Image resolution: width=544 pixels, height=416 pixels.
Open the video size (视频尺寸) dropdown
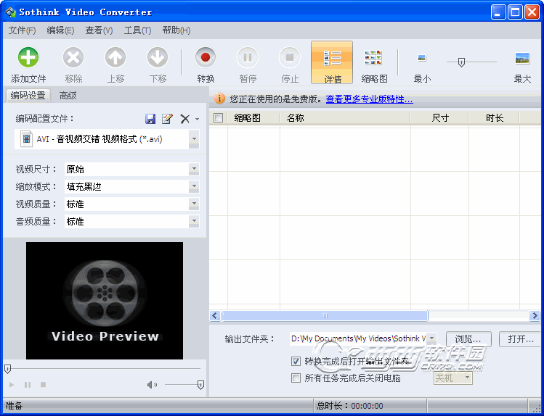(x=194, y=169)
